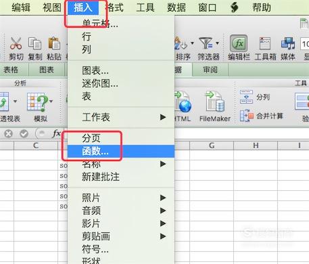Switch to the Charts (图表) ribbon tab
The width and height of the screenshot is (309, 264).
(47, 70)
